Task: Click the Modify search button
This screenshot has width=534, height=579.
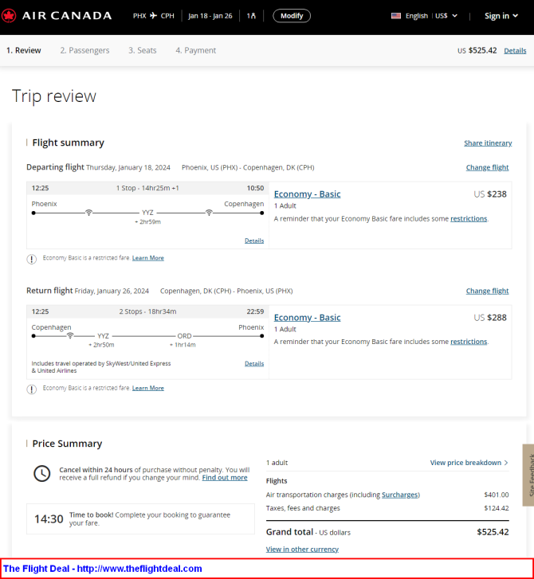Action: pos(292,16)
